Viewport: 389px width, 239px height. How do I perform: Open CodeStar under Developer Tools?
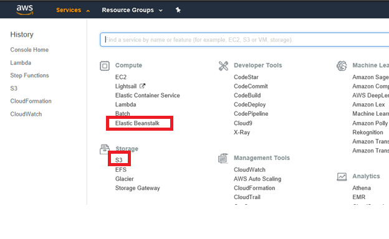[x=246, y=77]
